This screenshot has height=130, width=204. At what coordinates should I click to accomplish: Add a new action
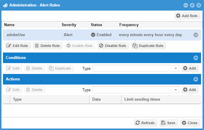(190, 90)
